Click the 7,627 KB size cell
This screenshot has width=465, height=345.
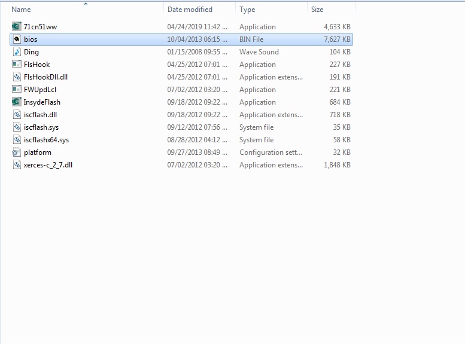click(x=337, y=39)
